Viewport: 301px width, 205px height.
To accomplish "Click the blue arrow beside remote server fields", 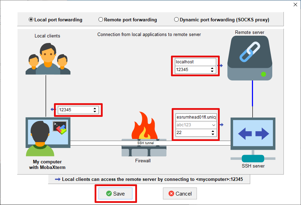I will (x=220, y=65).
